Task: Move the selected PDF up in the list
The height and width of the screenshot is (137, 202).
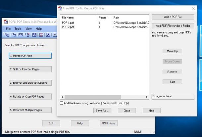Action: (172, 51)
